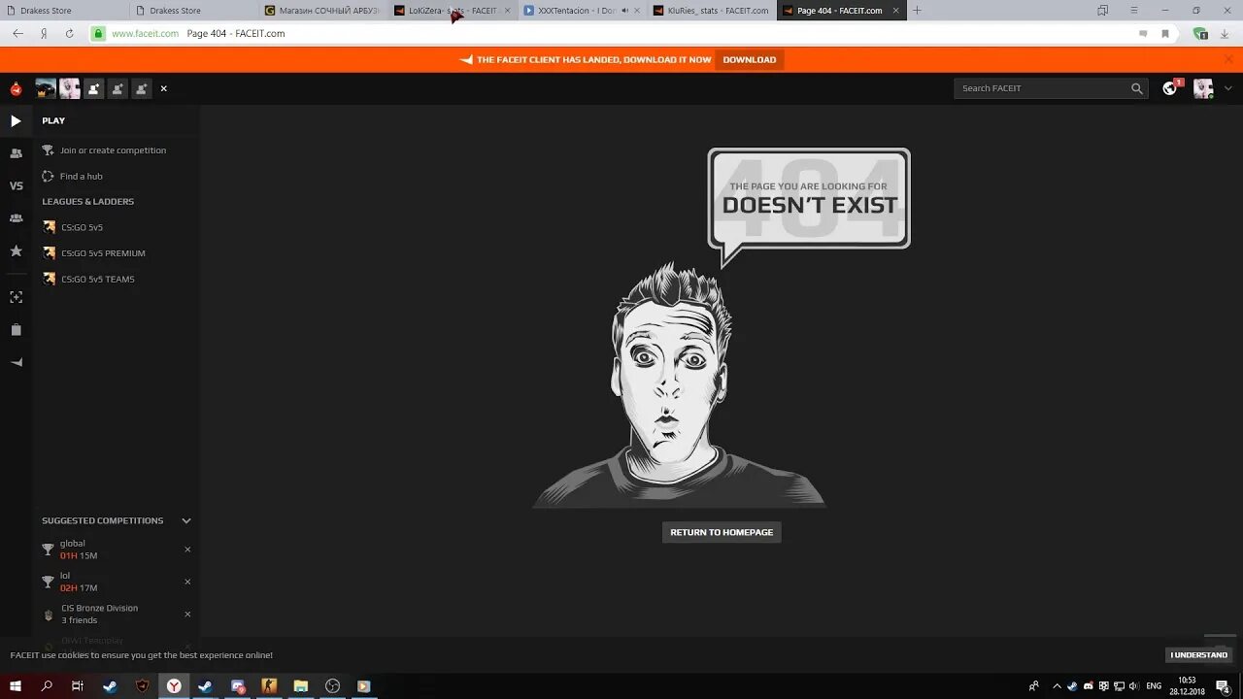Open the global competition entry
This screenshot has width=1243, height=699.
click(70, 549)
